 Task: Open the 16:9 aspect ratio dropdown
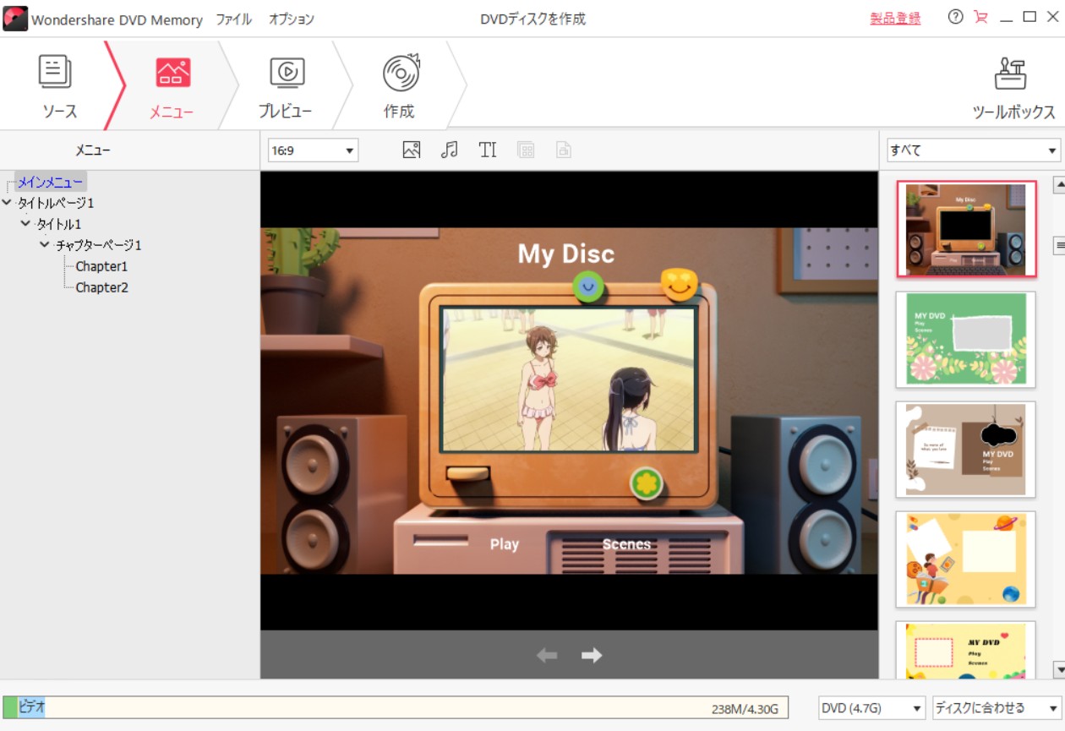tap(313, 150)
